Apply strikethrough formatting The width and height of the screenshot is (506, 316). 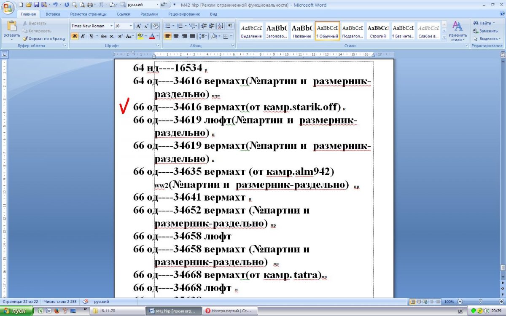tap(103, 36)
